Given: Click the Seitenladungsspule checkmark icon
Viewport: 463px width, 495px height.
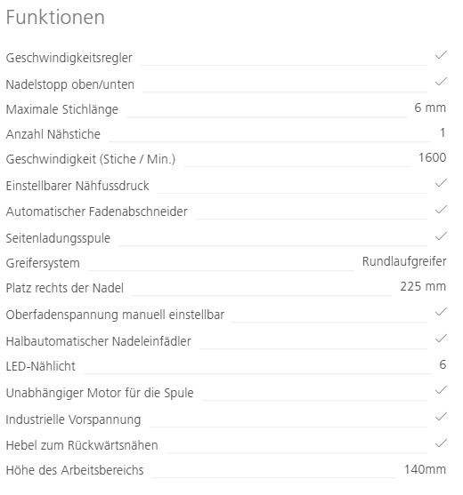Looking at the screenshot, I should click(441, 236).
